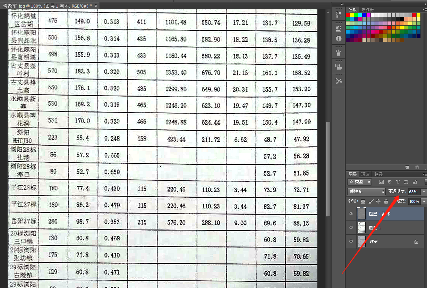The image size is (427, 288).
Task: Close the 修改前.jpg document tab
Action: tap(96, 6)
